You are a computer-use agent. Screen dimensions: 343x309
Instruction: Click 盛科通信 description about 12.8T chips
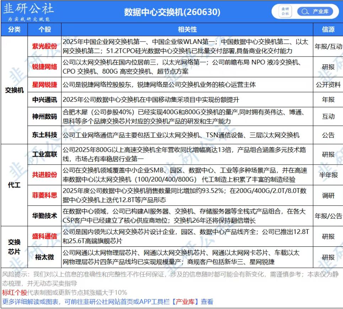point(186,236)
